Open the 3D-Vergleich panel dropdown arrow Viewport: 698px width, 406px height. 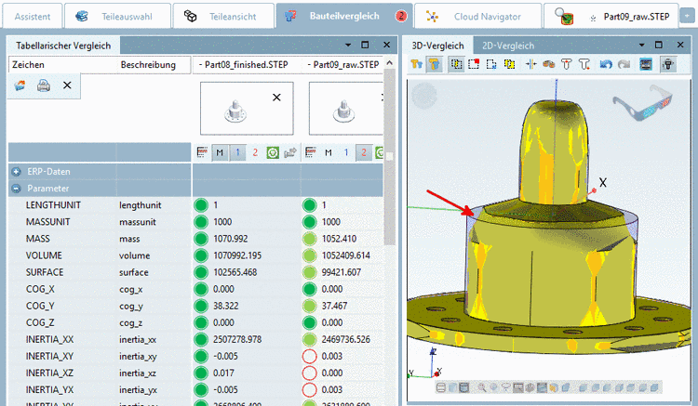[641, 45]
